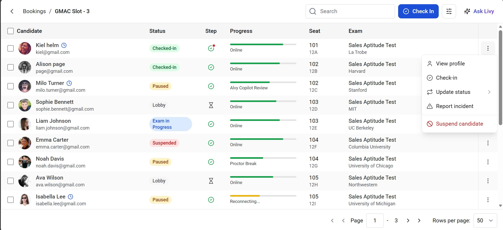Click the Bookings breadcrumb link
503x230 pixels.
click(34, 11)
